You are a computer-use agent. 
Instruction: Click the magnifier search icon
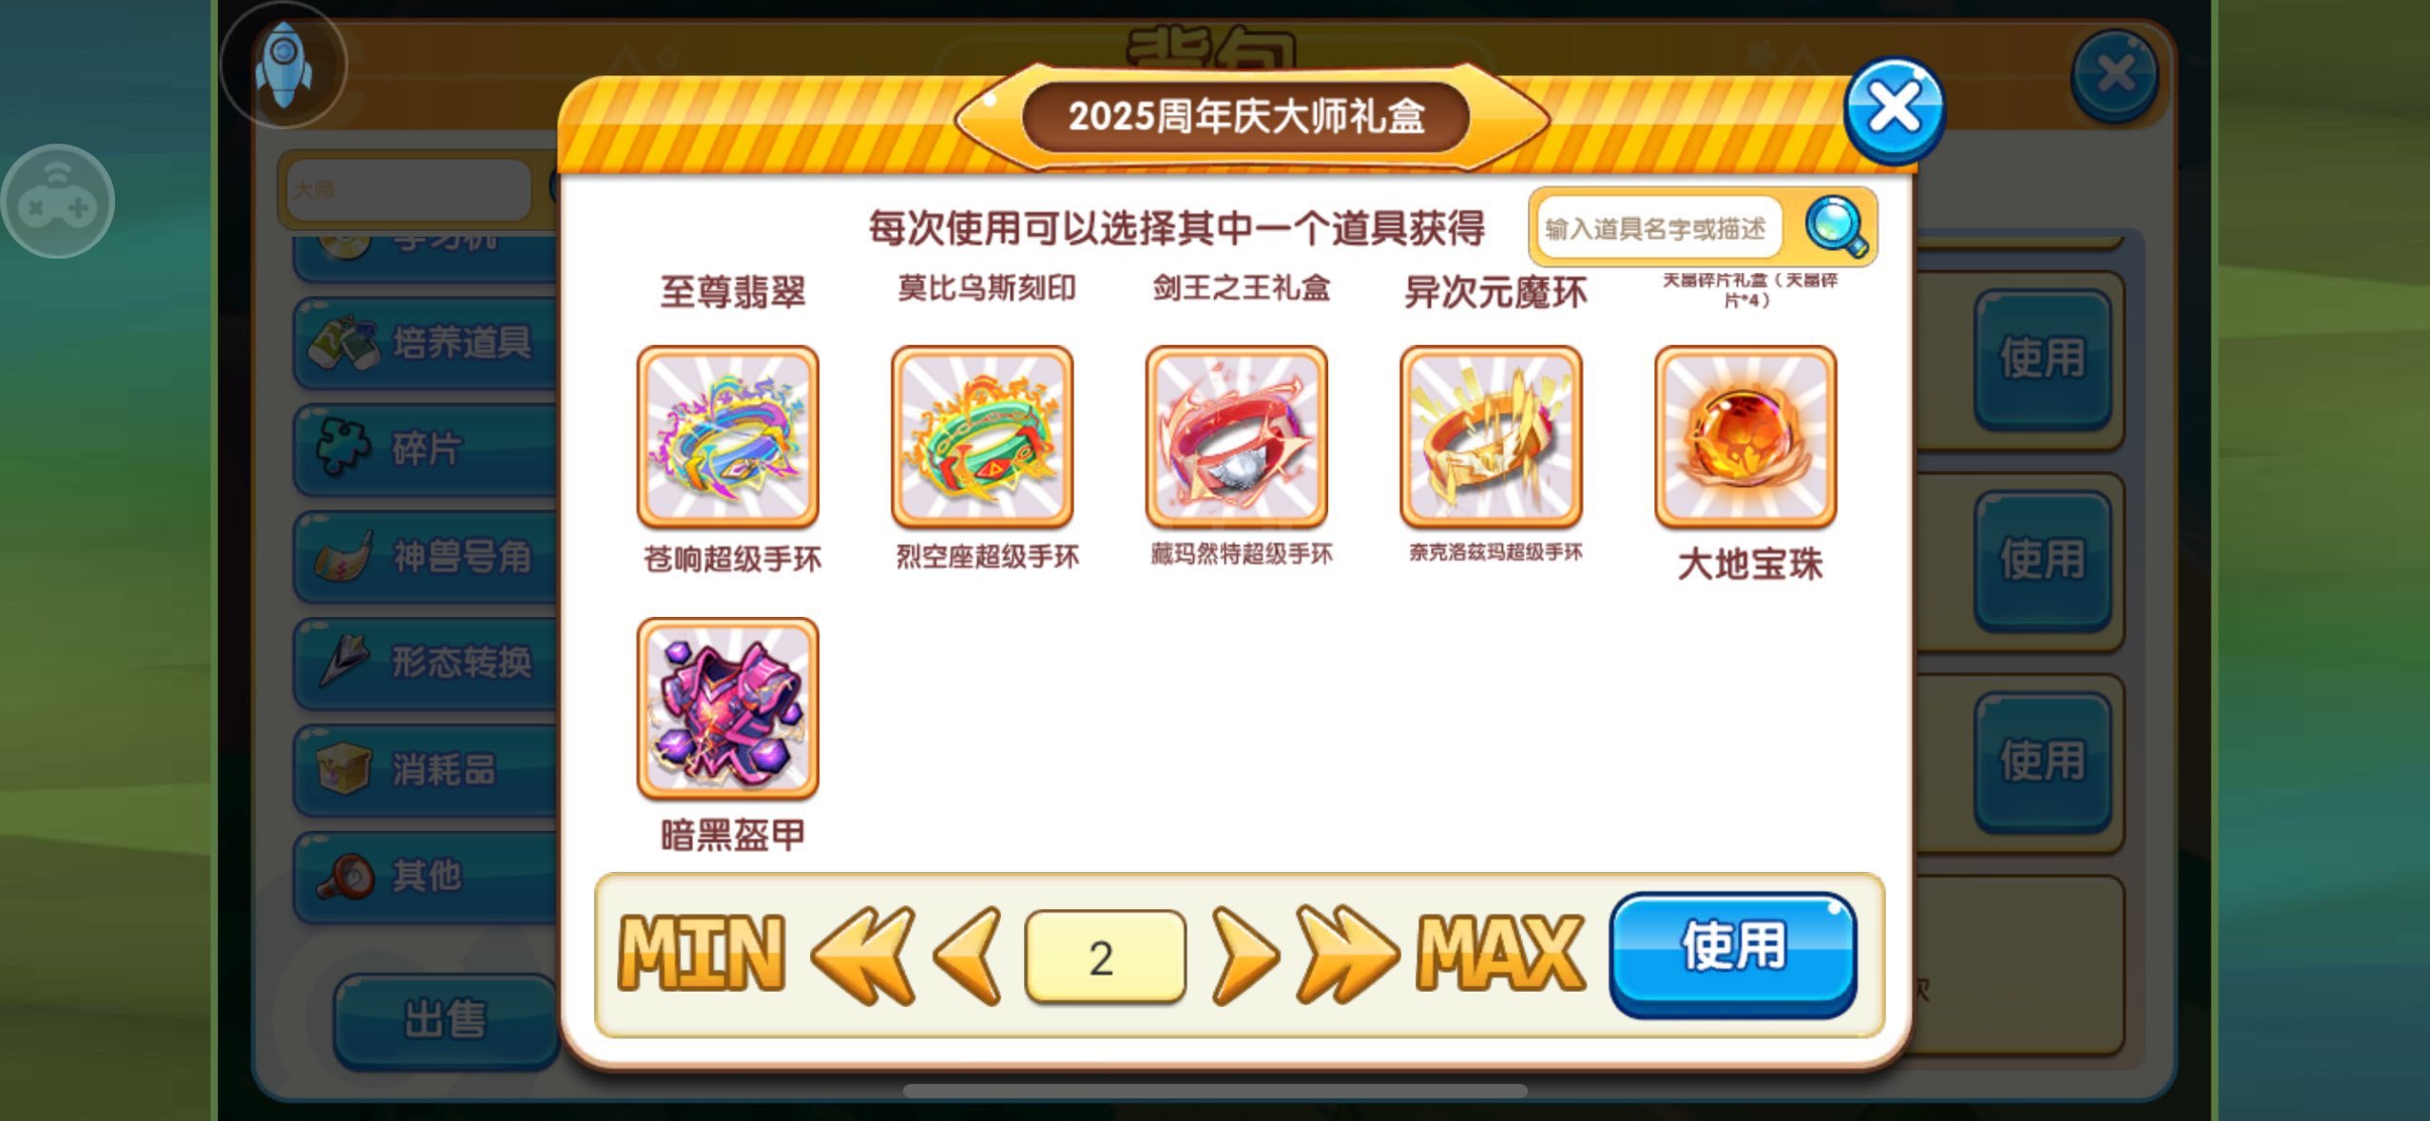(x=1836, y=226)
